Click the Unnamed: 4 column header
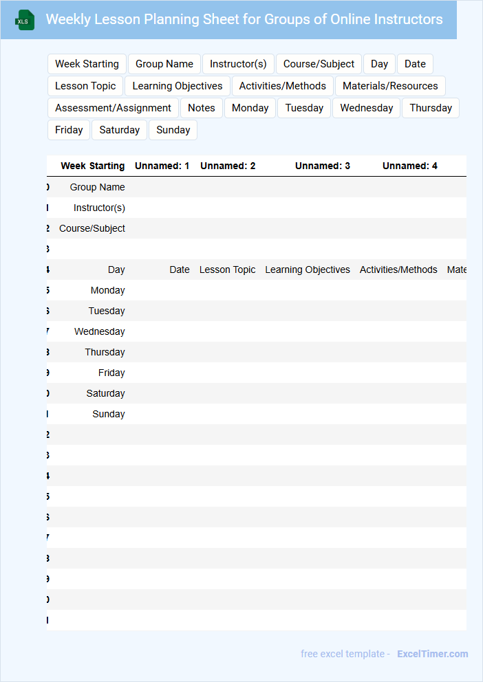The height and width of the screenshot is (682, 483). 410,166
